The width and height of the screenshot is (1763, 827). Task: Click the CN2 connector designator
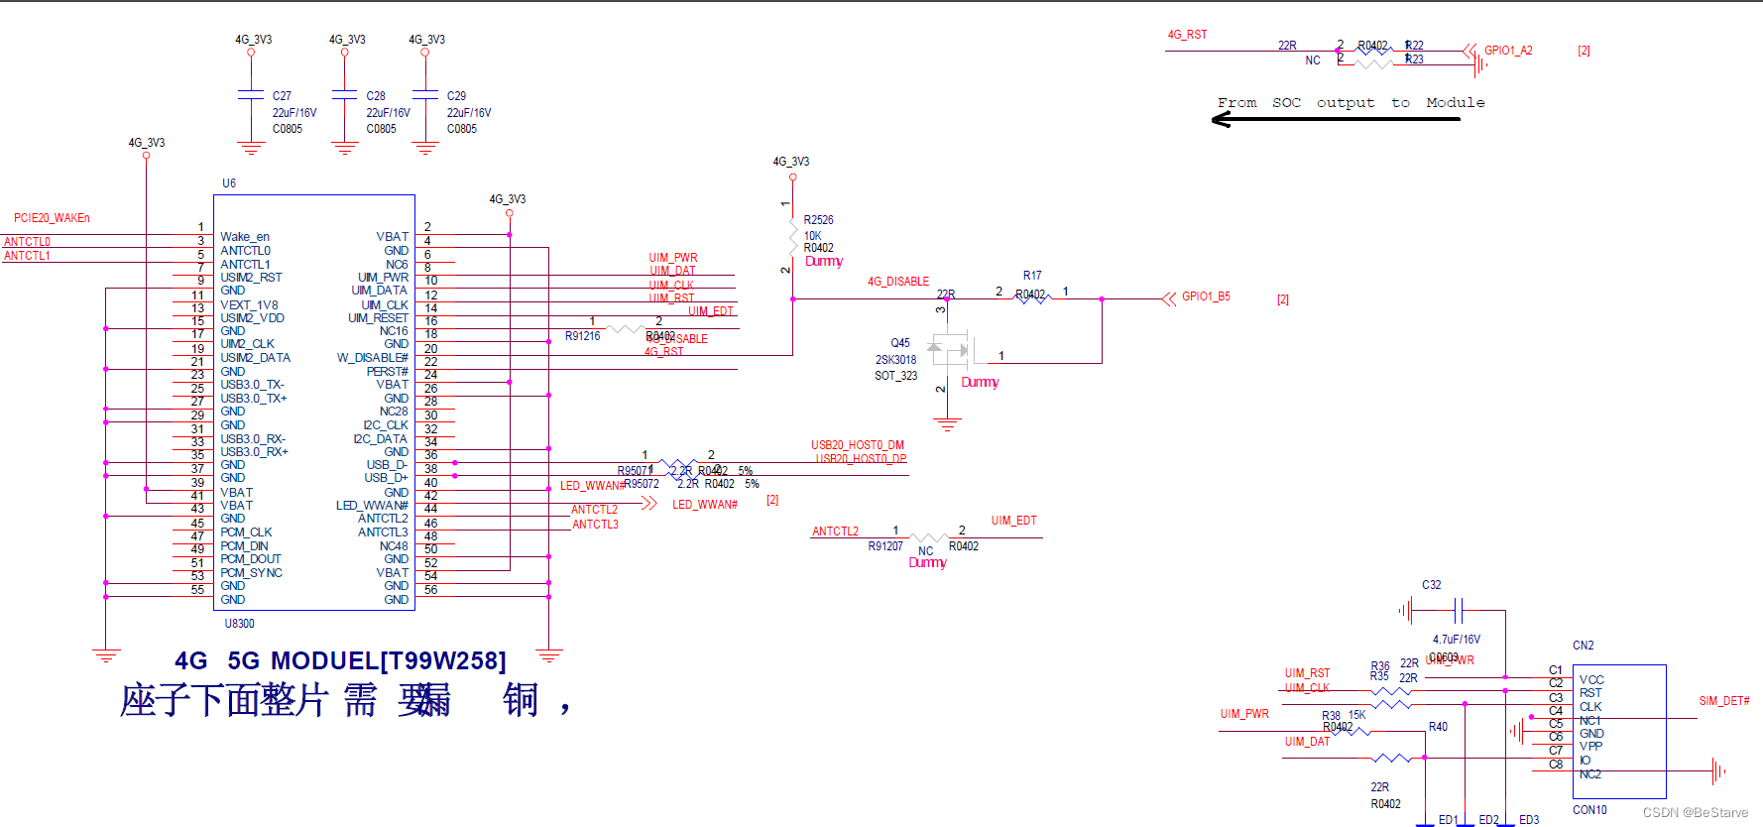click(x=1584, y=646)
